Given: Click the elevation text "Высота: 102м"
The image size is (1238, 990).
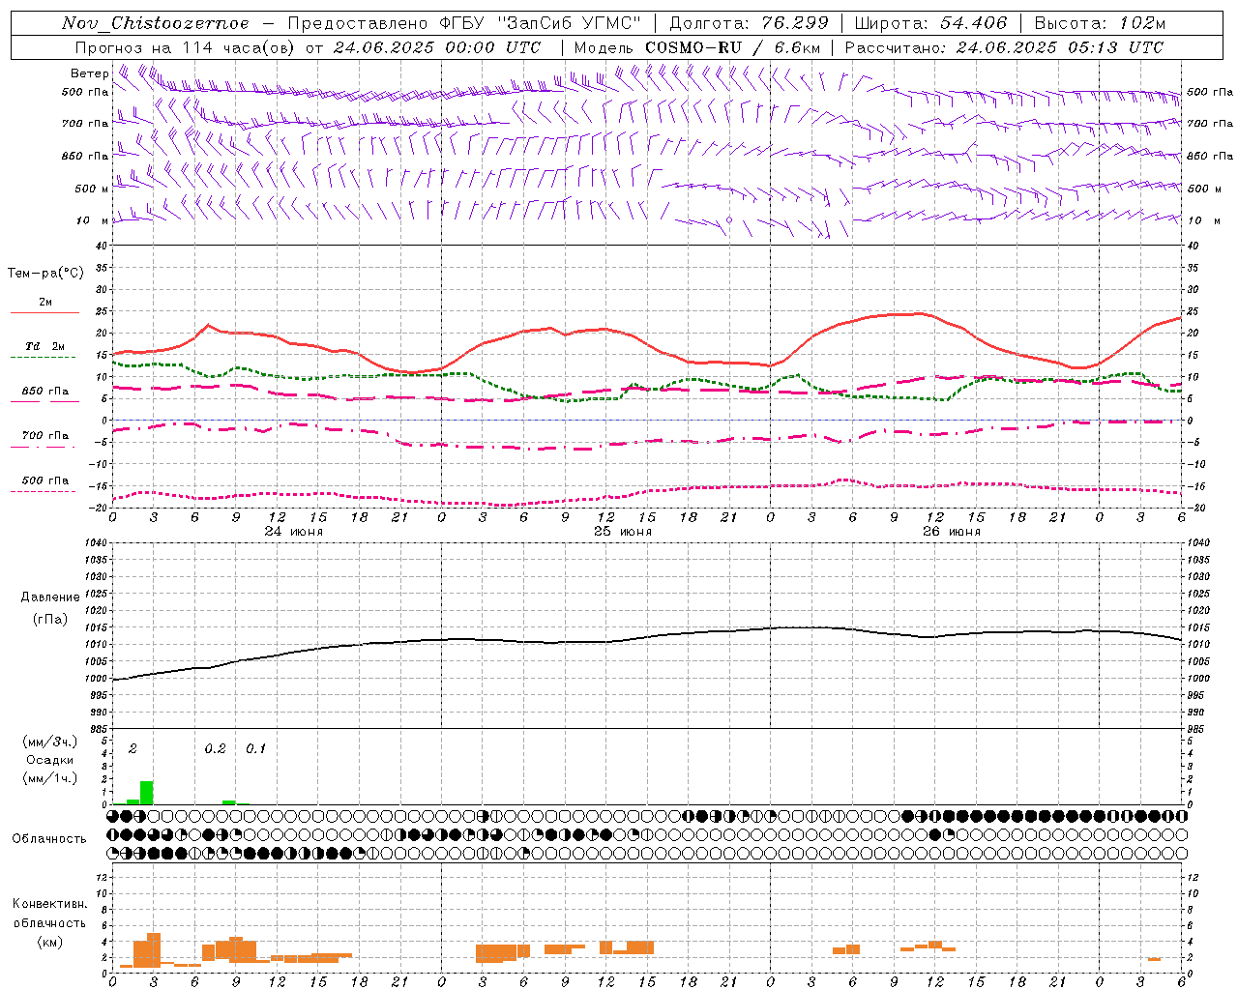Looking at the screenshot, I should pyautogui.click(x=1100, y=23).
